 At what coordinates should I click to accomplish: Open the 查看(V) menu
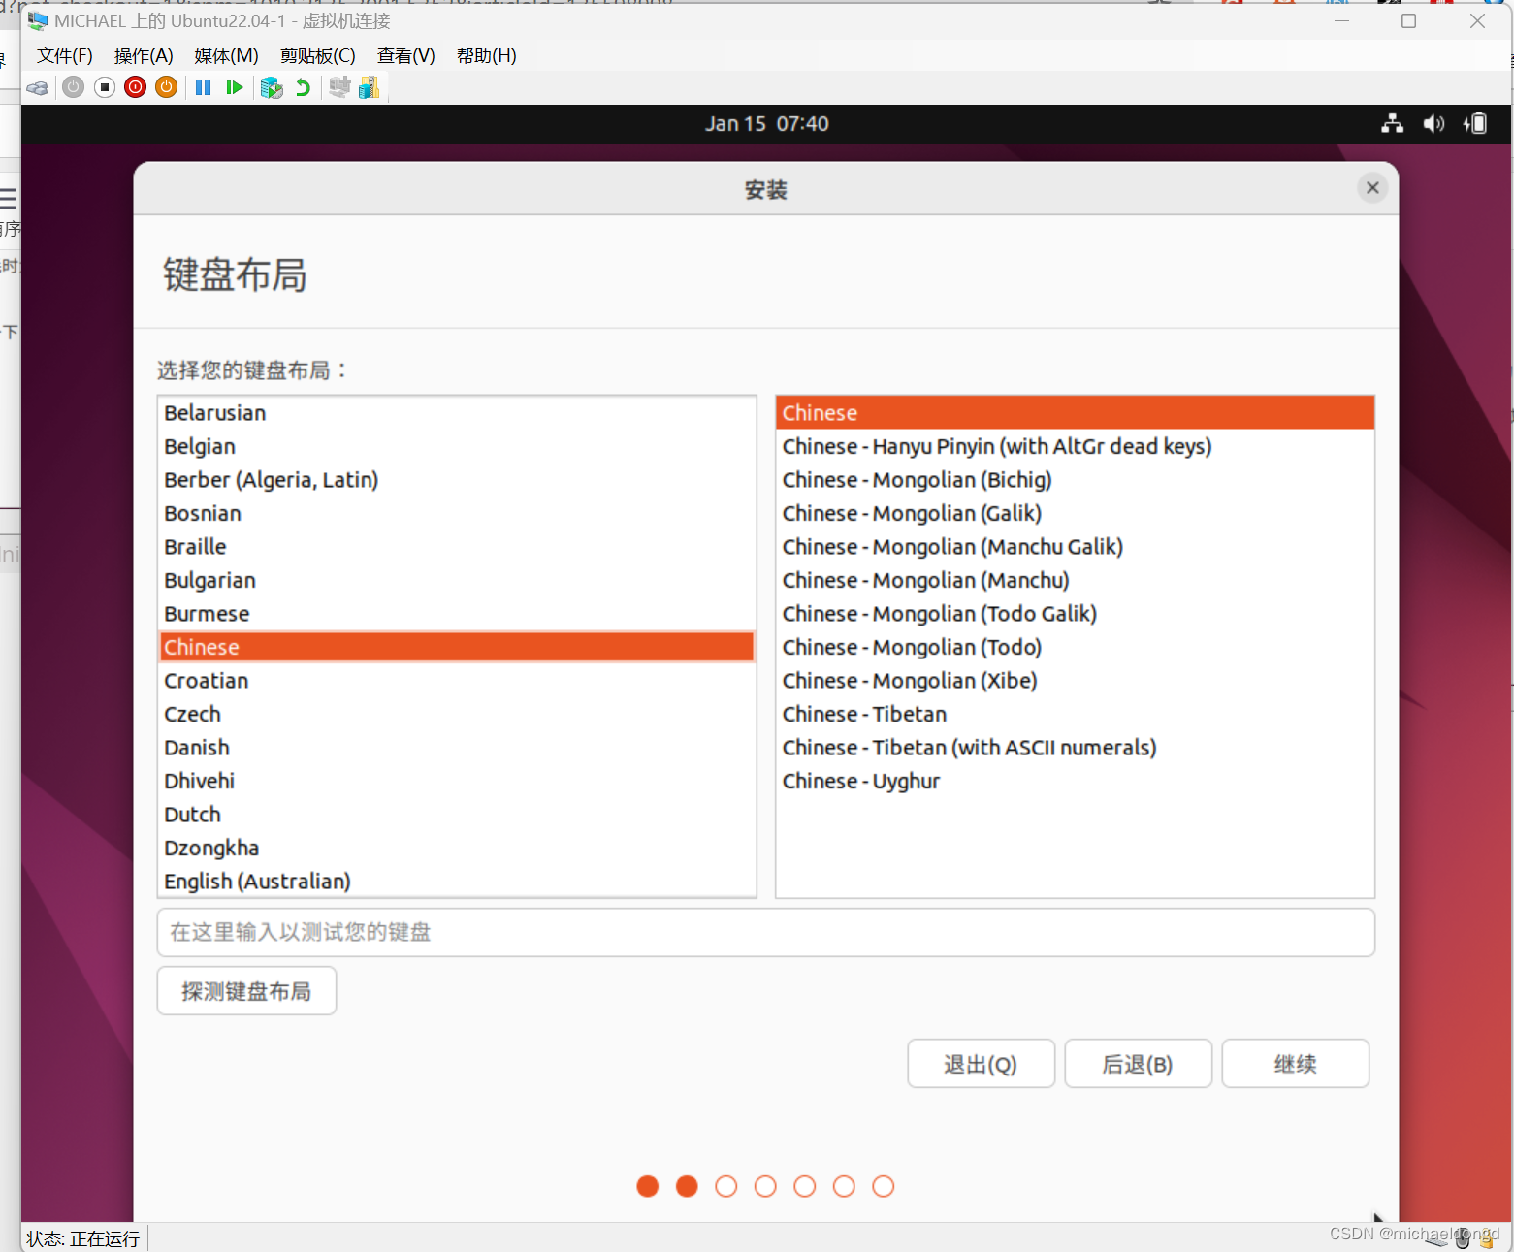[406, 56]
